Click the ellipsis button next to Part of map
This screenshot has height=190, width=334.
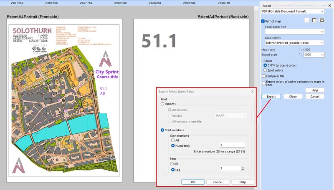[x=307, y=20]
